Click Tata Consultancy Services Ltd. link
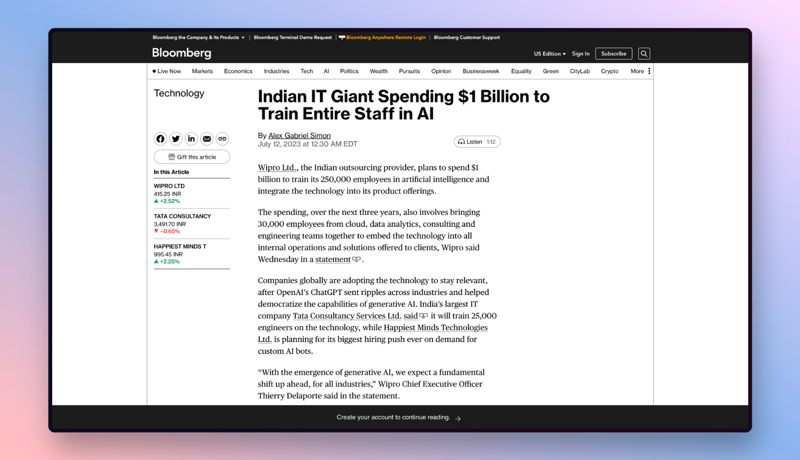Image resolution: width=800 pixels, height=460 pixels. (347, 316)
